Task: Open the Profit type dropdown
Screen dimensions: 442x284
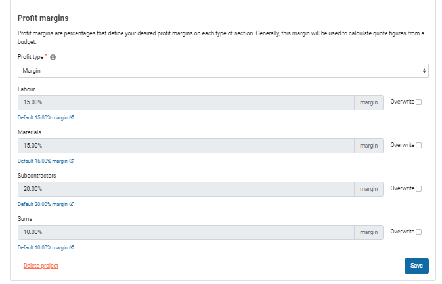Action: click(223, 71)
